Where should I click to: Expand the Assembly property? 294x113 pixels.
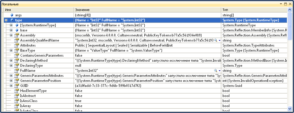(11, 35)
